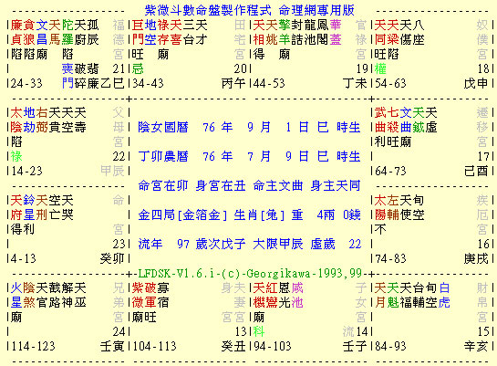Click the gray 奴僕宮 palace label
The width and height of the screenshot is (497, 366).
(x=482, y=39)
